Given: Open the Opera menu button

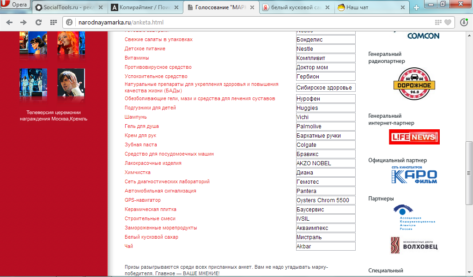Looking at the screenshot, I should point(15,4).
